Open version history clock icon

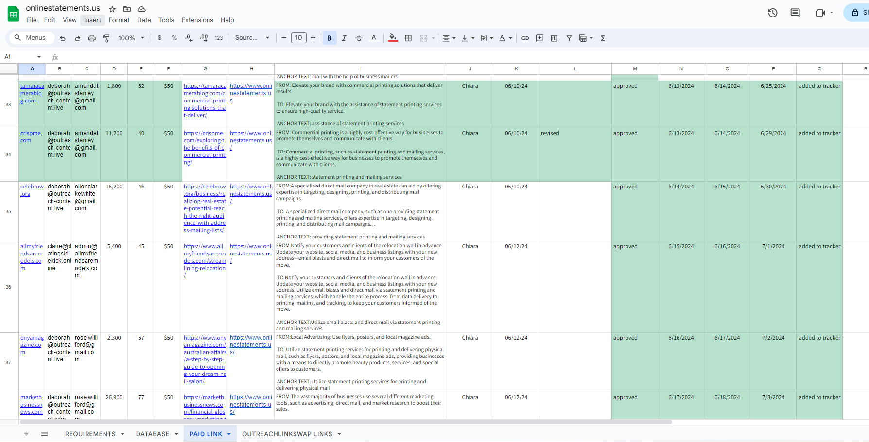(x=773, y=13)
